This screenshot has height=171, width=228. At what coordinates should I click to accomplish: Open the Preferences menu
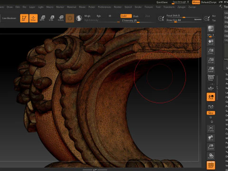point(104,7)
